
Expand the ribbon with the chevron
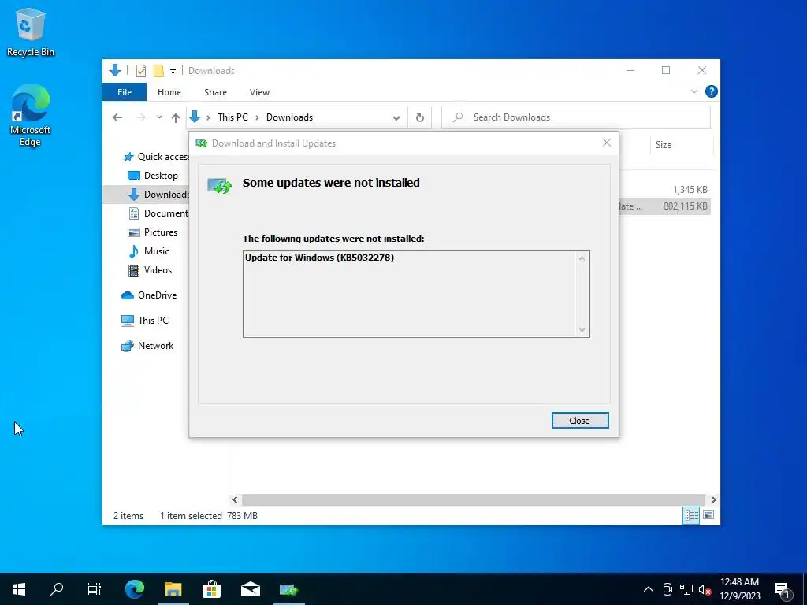(x=694, y=91)
